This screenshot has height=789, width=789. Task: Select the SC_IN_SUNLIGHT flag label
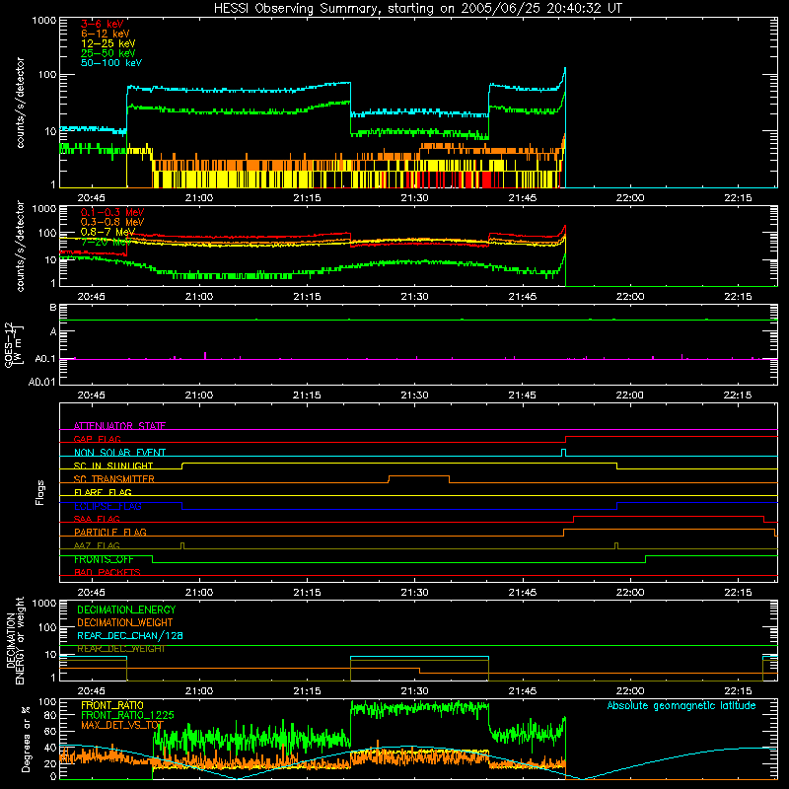click(x=113, y=466)
